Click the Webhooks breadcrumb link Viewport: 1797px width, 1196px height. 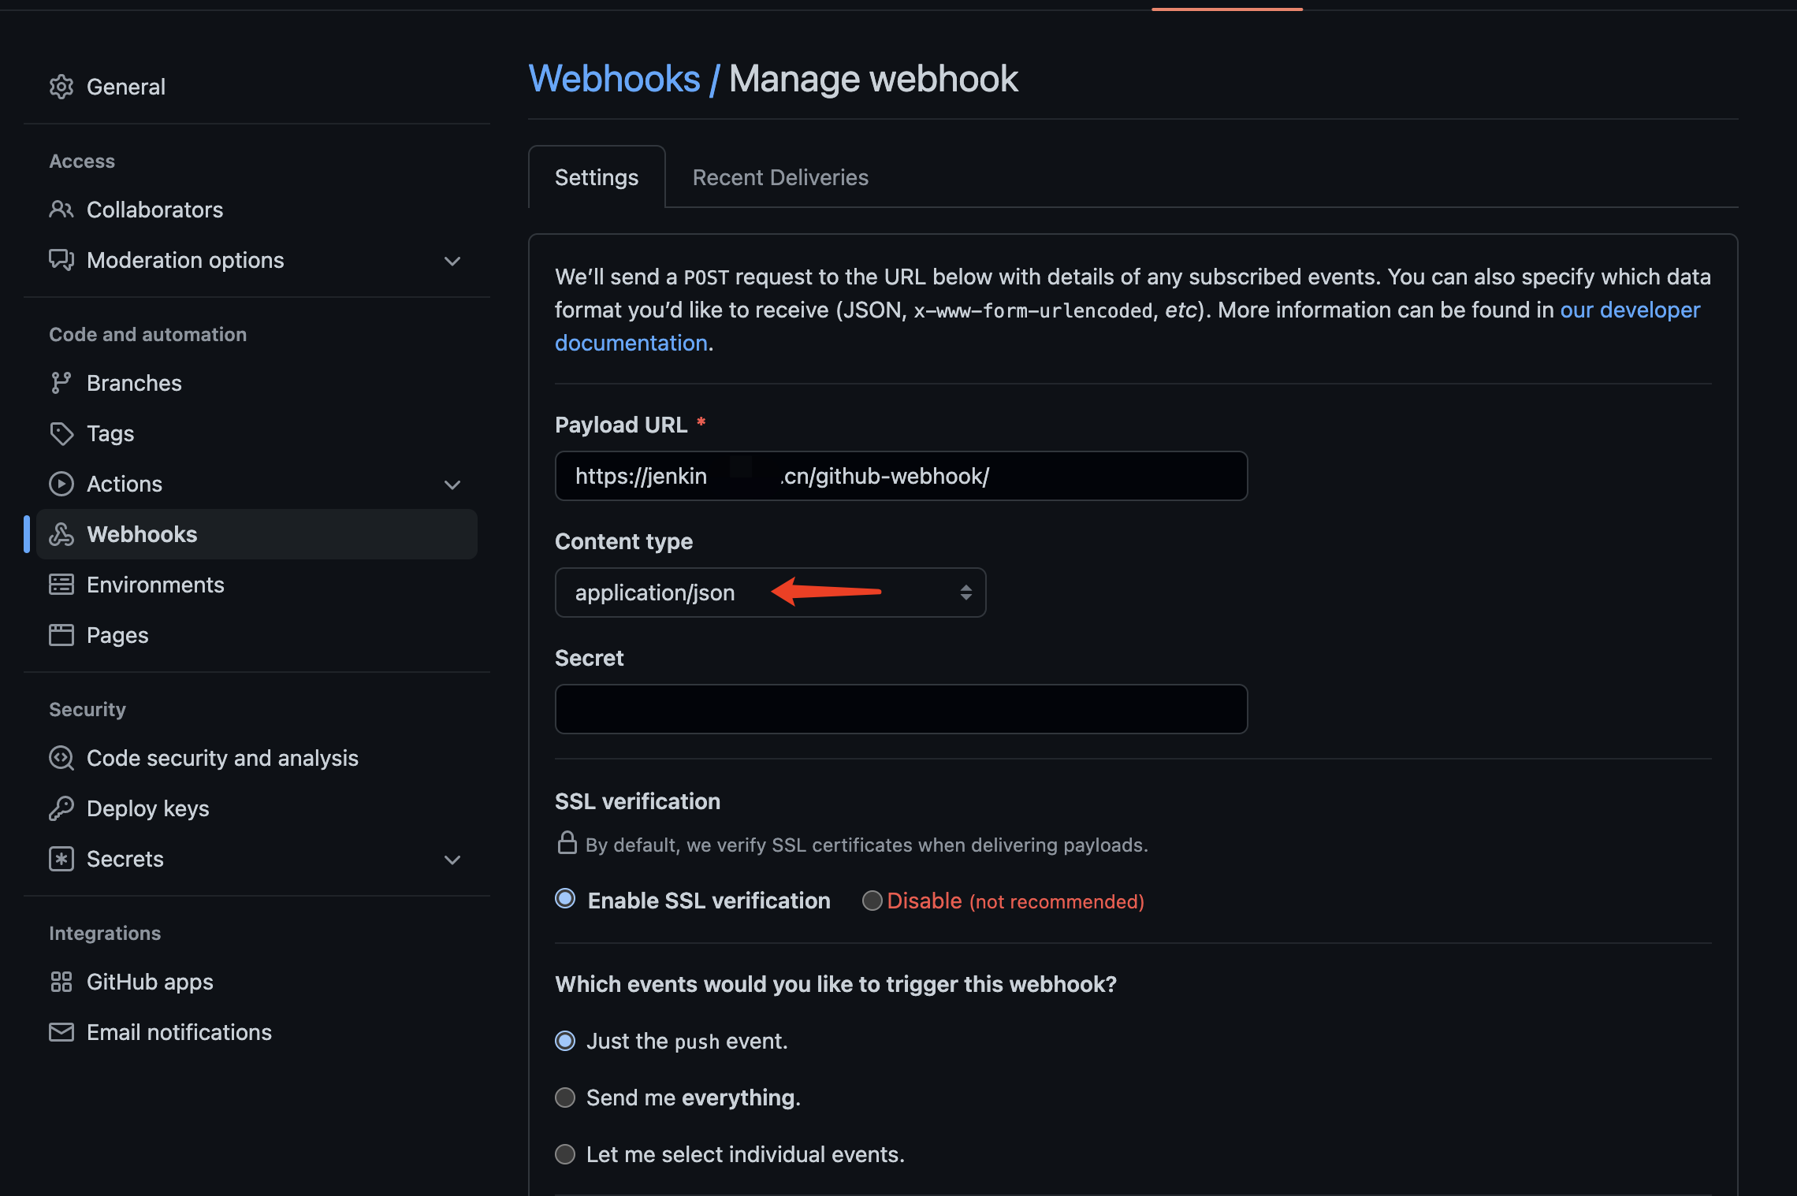tap(614, 79)
